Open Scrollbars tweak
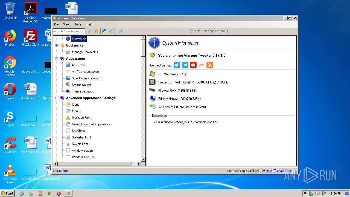This screenshot has height=197, width=350. click(x=78, y=131)
